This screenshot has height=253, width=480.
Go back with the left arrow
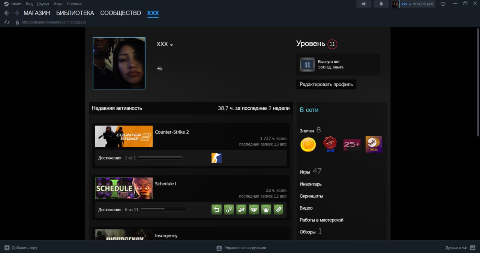7,13
